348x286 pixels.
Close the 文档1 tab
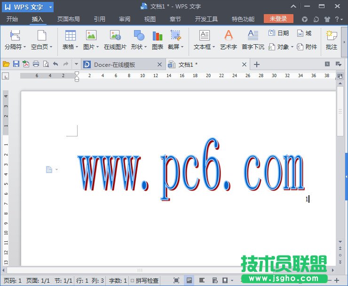point(244,64)
